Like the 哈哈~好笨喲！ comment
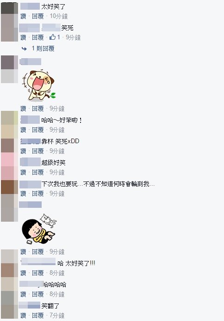224x321 pixels. [x=24, y=130]
